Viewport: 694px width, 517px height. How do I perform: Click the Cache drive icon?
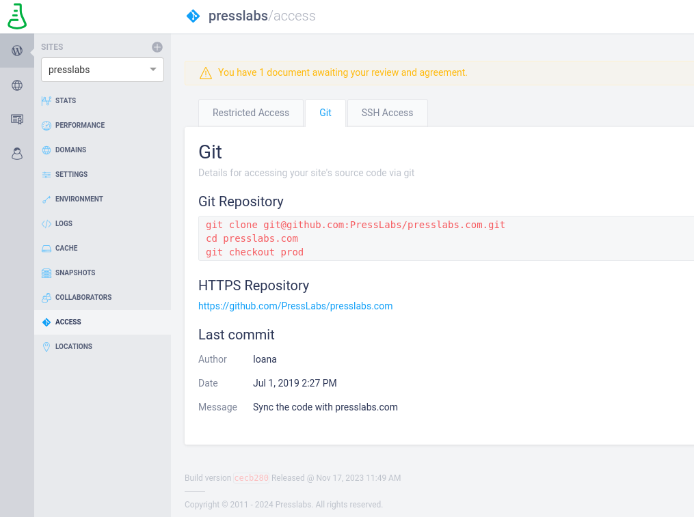[46, 249]
